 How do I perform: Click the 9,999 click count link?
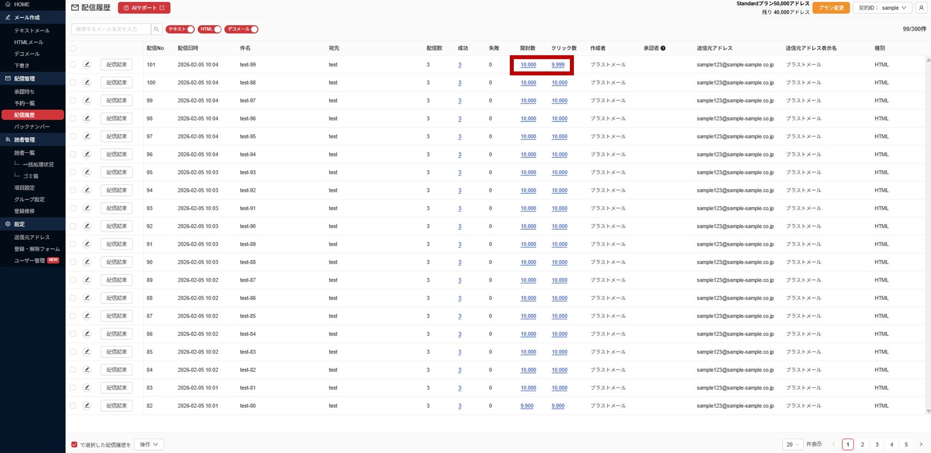(x=558, y=65)
